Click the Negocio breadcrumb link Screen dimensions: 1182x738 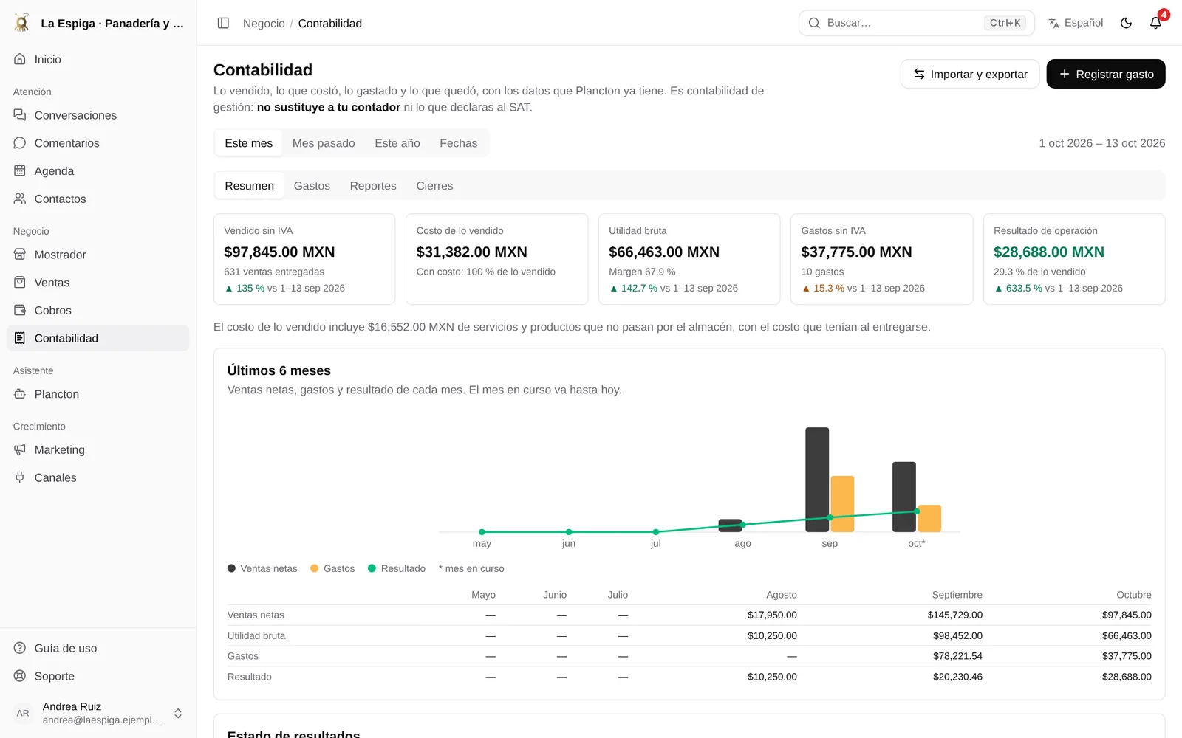pyautogui.click(x=264, y=24)
